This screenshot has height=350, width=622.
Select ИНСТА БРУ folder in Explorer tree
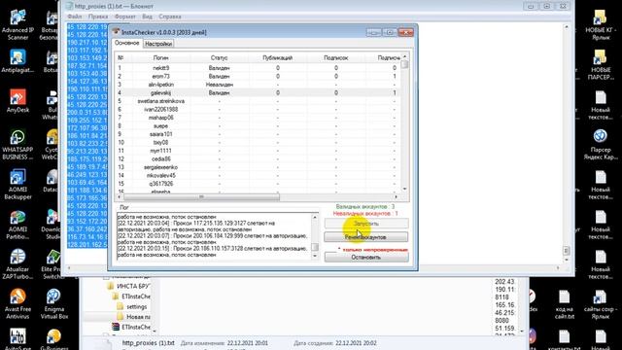(128, 286)
